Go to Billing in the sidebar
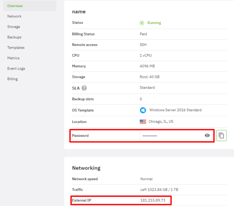The height and width of the screenshot is (206, 234). coord(12,79)
